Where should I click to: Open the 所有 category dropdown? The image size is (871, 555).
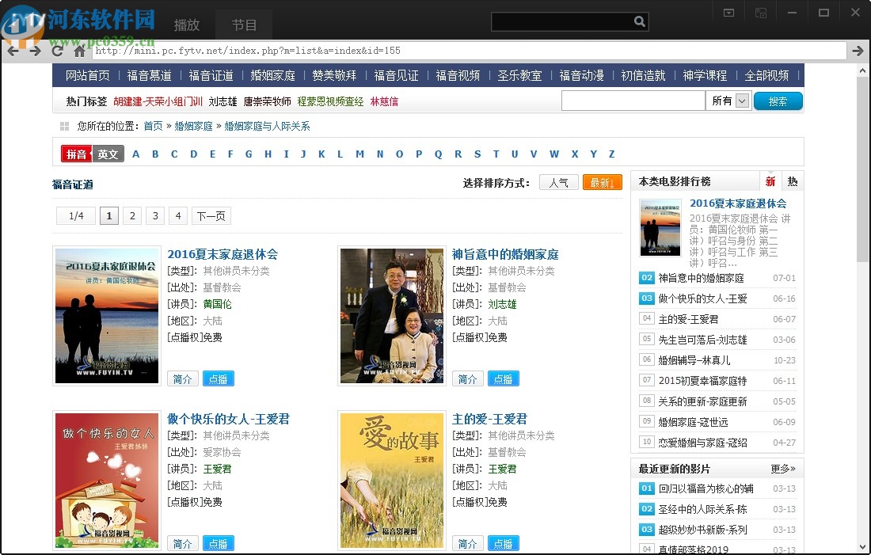[x=742, y=101]
